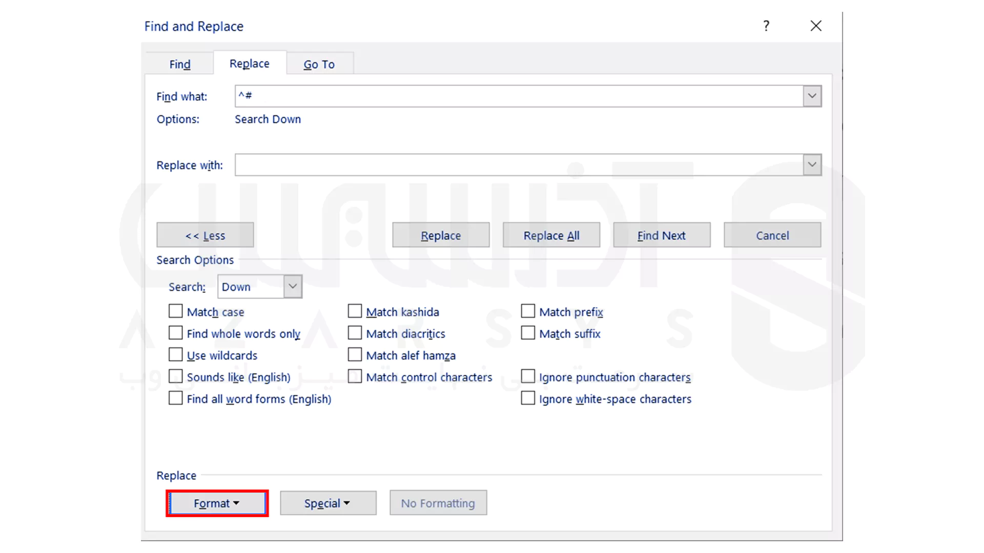Click the Replace All button
The width and height of the screenshot is (984, 553).
point(551,235)
